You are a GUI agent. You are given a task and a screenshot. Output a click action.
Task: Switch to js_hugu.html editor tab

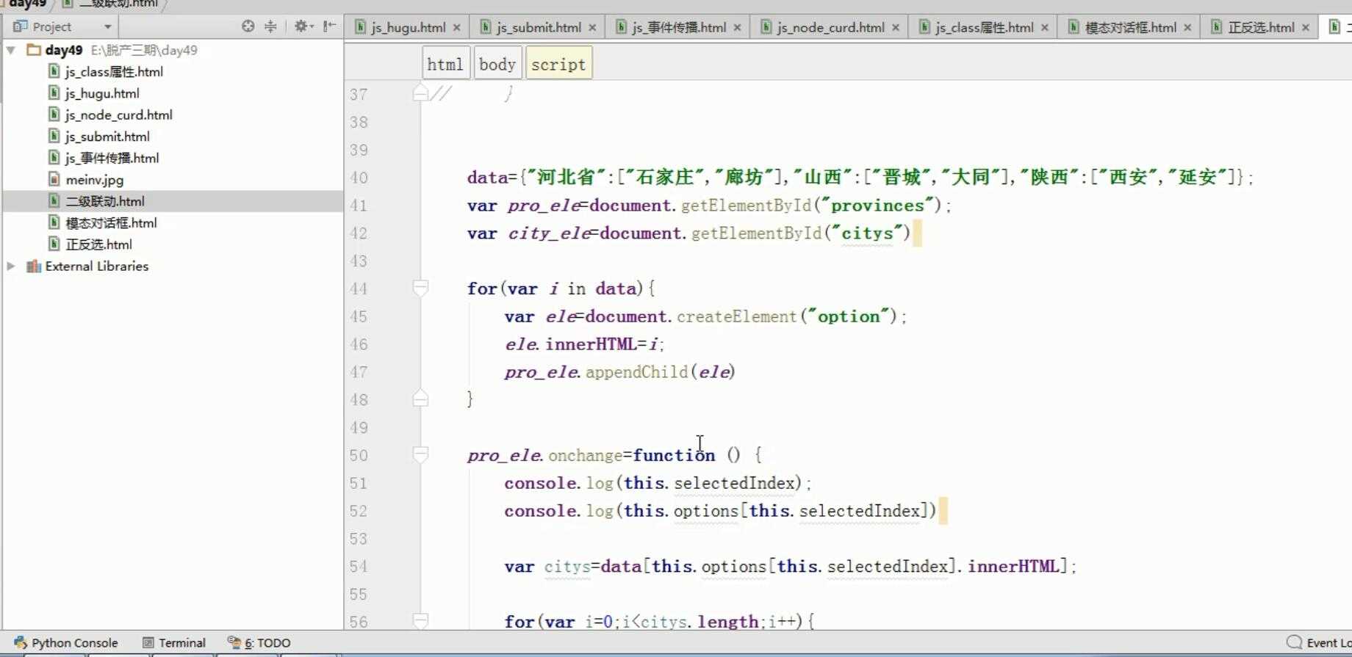click(408, 27)
